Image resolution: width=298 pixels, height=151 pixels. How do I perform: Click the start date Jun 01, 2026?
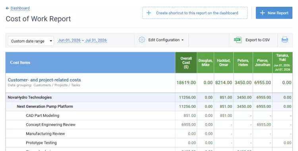(69, 40)
